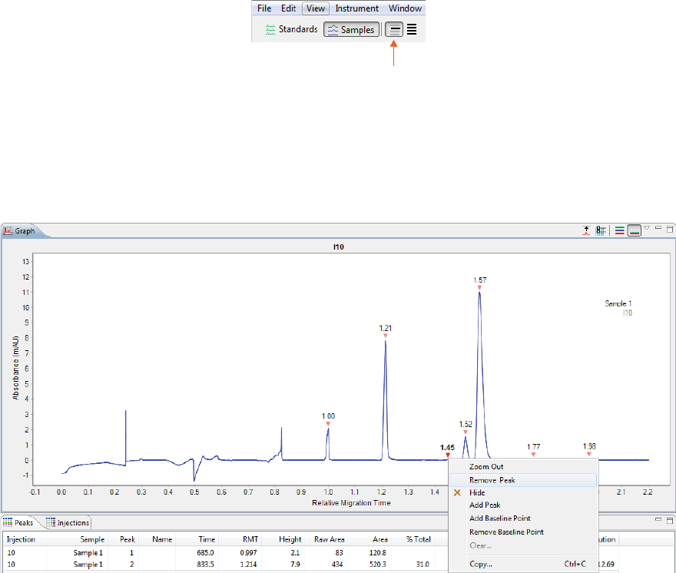Click the selected 1.45 peak marker
This screenshot has width=676, height=573.
448,455
